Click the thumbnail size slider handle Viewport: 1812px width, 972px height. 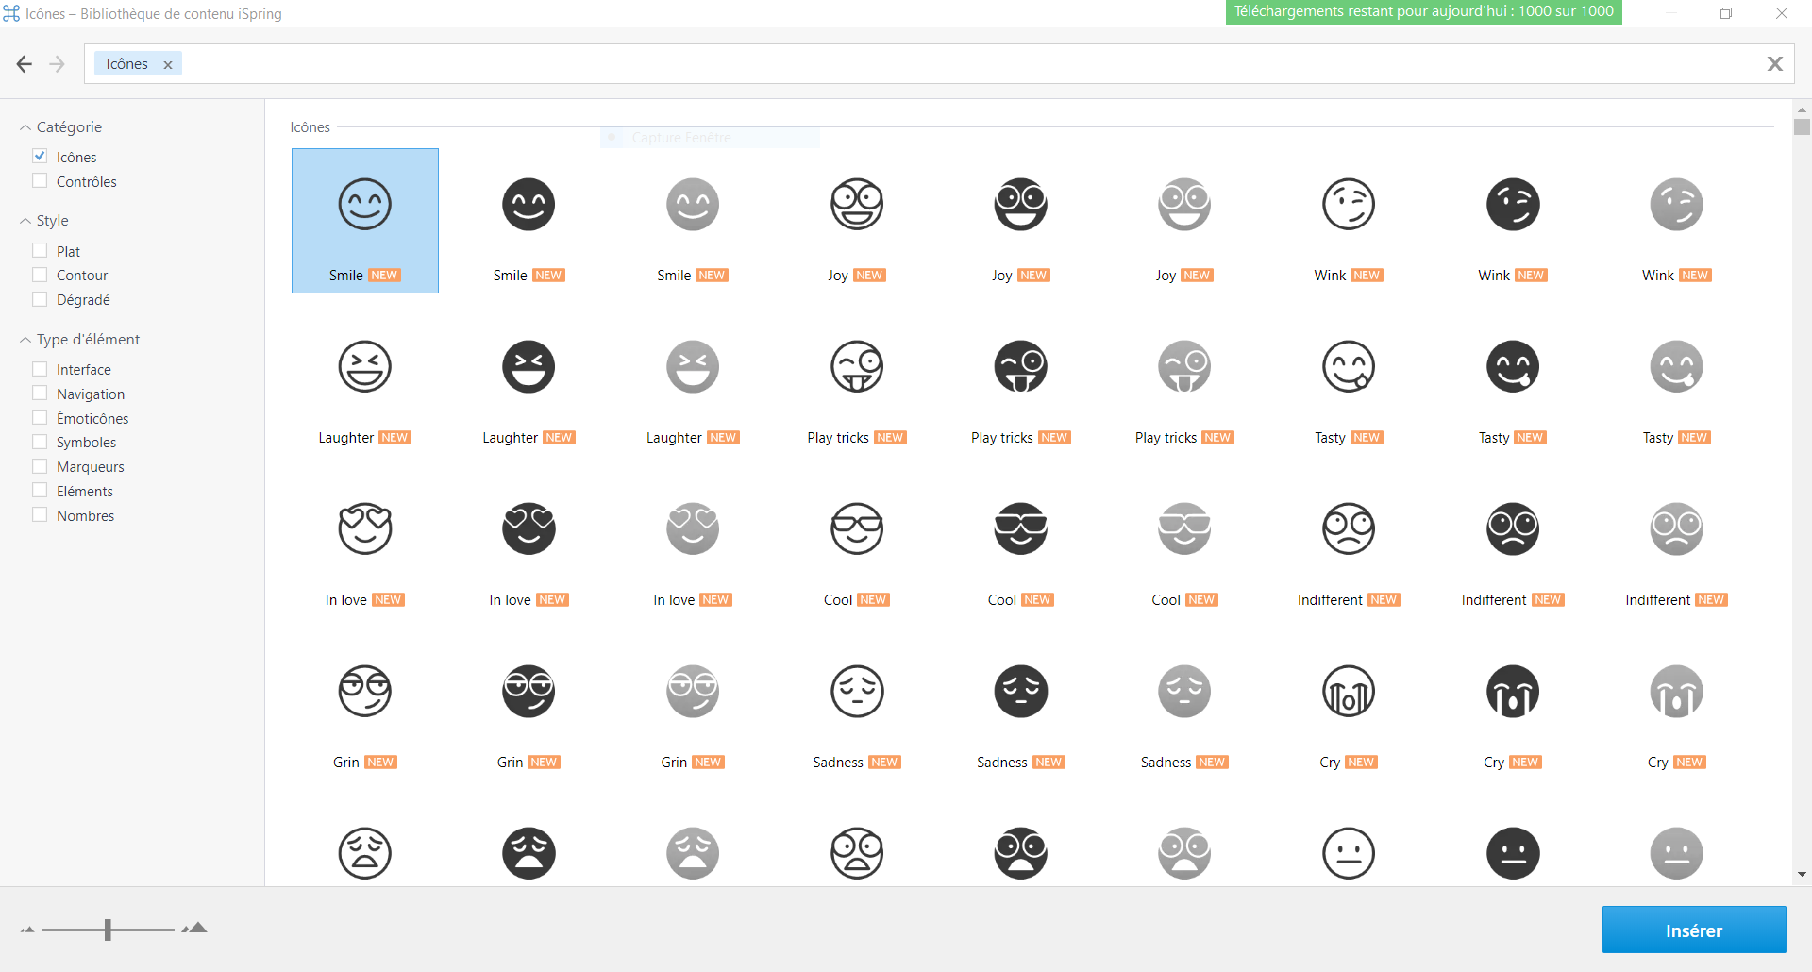108,930
